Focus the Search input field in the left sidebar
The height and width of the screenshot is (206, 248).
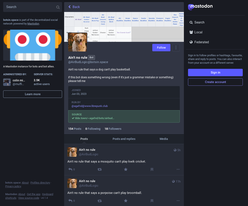pos(33,7)
